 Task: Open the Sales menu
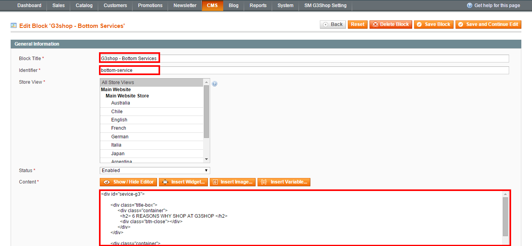(x=58, y=6)
